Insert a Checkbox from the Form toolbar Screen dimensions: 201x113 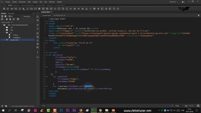point(106,9)
